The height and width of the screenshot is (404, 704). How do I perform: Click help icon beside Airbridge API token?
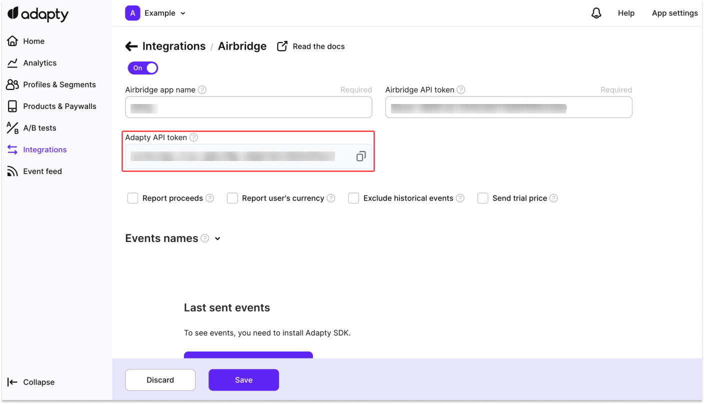(461, 90)
